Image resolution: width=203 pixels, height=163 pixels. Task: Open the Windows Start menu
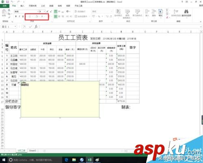coord(4,160)
